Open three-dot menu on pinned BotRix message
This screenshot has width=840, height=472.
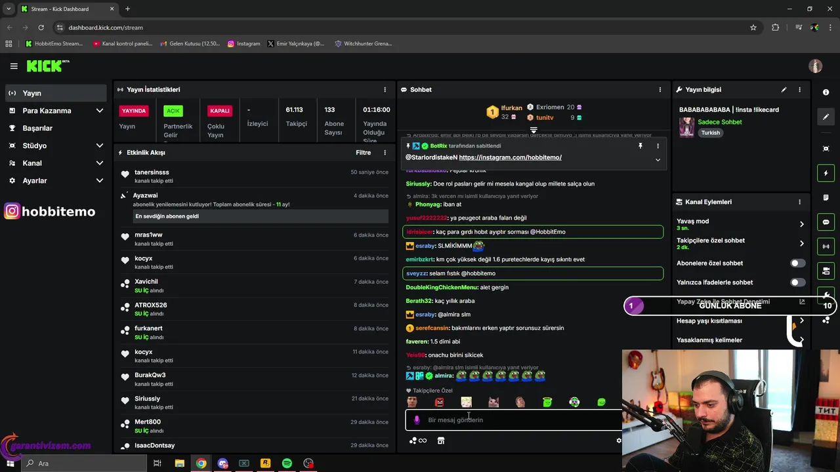(658, 146)
